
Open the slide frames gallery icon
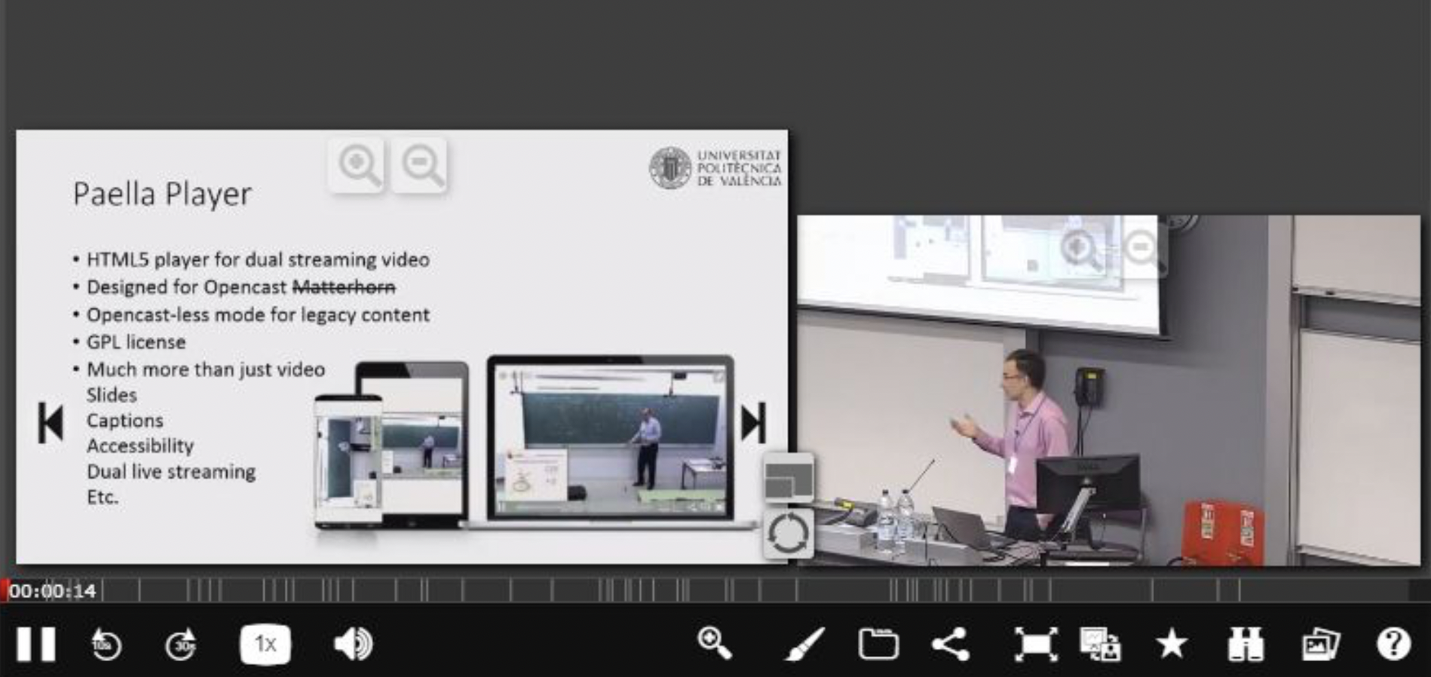click(1320, 645)
